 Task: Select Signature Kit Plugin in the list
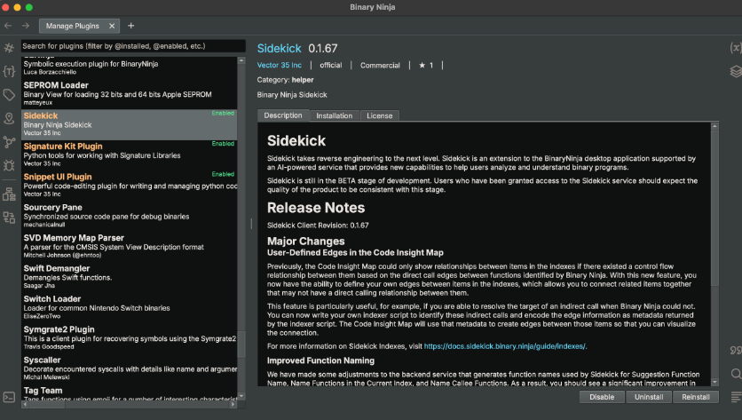click(62, 146)
